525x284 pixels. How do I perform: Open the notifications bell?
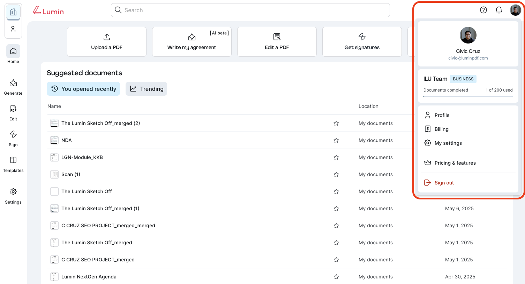(x=498, y=10)
